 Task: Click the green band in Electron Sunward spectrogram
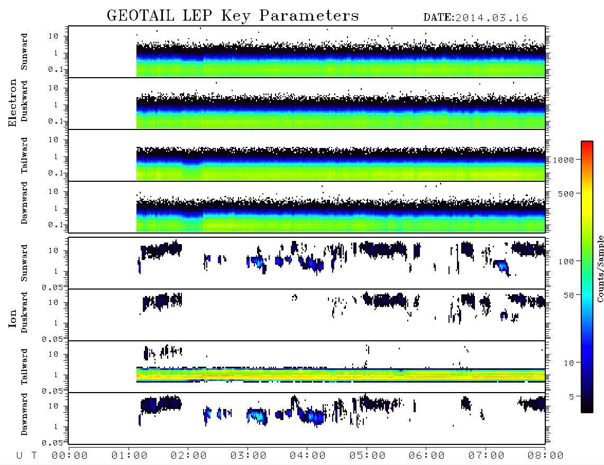pos(341,69)
